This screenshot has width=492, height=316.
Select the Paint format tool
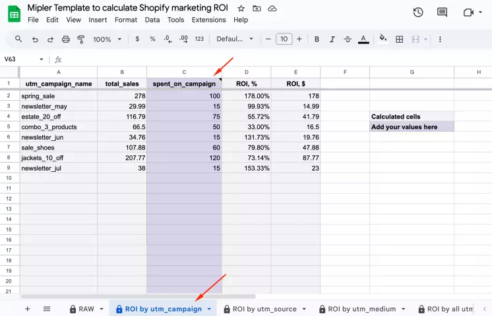click(x=81, y=39)
